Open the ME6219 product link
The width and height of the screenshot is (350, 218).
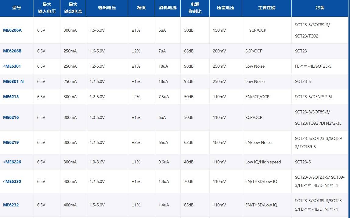11,142
